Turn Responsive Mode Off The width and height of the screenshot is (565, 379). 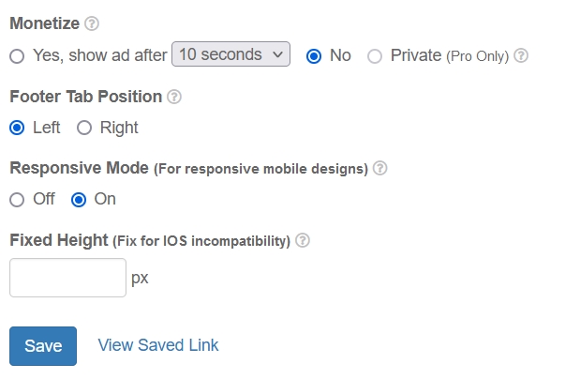pos(17,199)
